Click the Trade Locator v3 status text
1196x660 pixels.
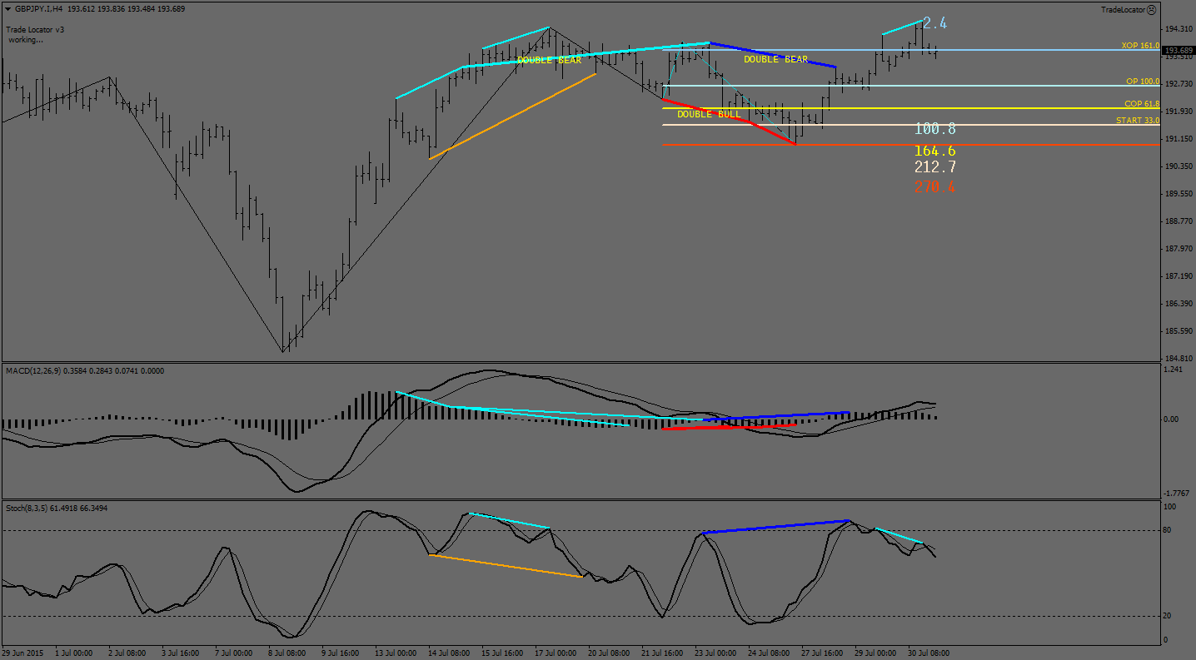pyautogui.click(x=35, y=29)
